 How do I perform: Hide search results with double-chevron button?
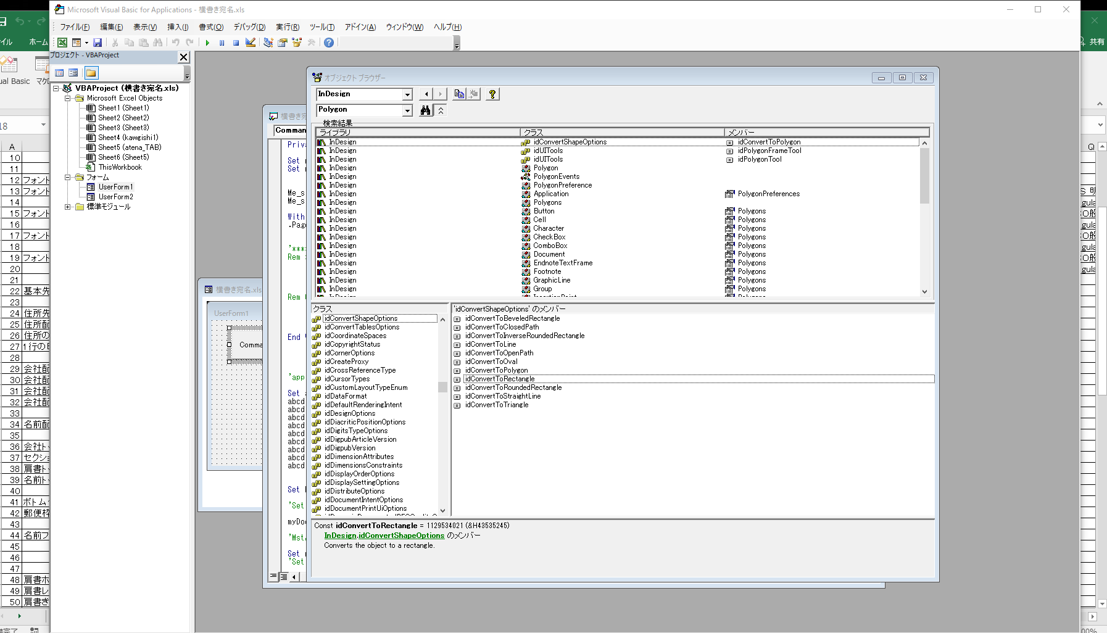click(441, 110)
